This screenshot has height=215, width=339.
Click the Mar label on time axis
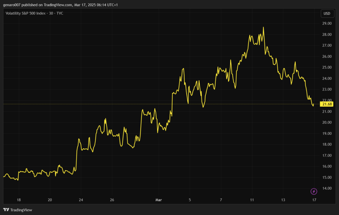158,200
